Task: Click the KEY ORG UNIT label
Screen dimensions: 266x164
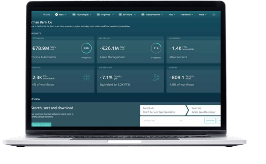Action: (x=105, y=38)
